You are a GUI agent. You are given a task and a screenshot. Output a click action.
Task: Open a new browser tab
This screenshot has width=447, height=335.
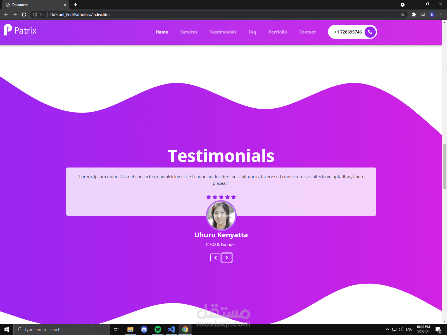(75, 5)
